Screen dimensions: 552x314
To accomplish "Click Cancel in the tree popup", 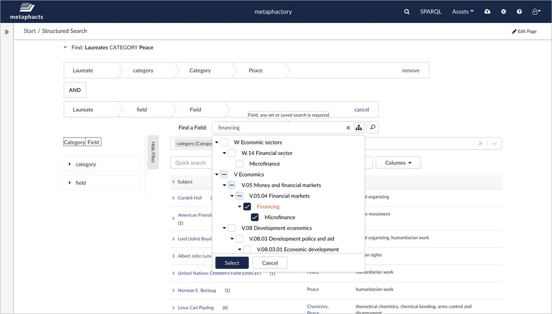I will pos(270,263).
